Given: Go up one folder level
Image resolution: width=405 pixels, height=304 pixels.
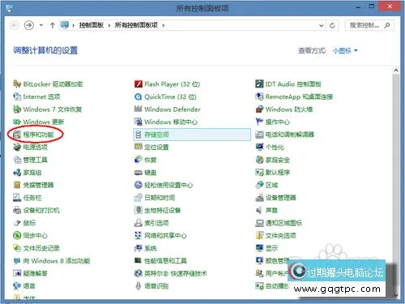Looking at the screenshot, I should tap(53, 25).
